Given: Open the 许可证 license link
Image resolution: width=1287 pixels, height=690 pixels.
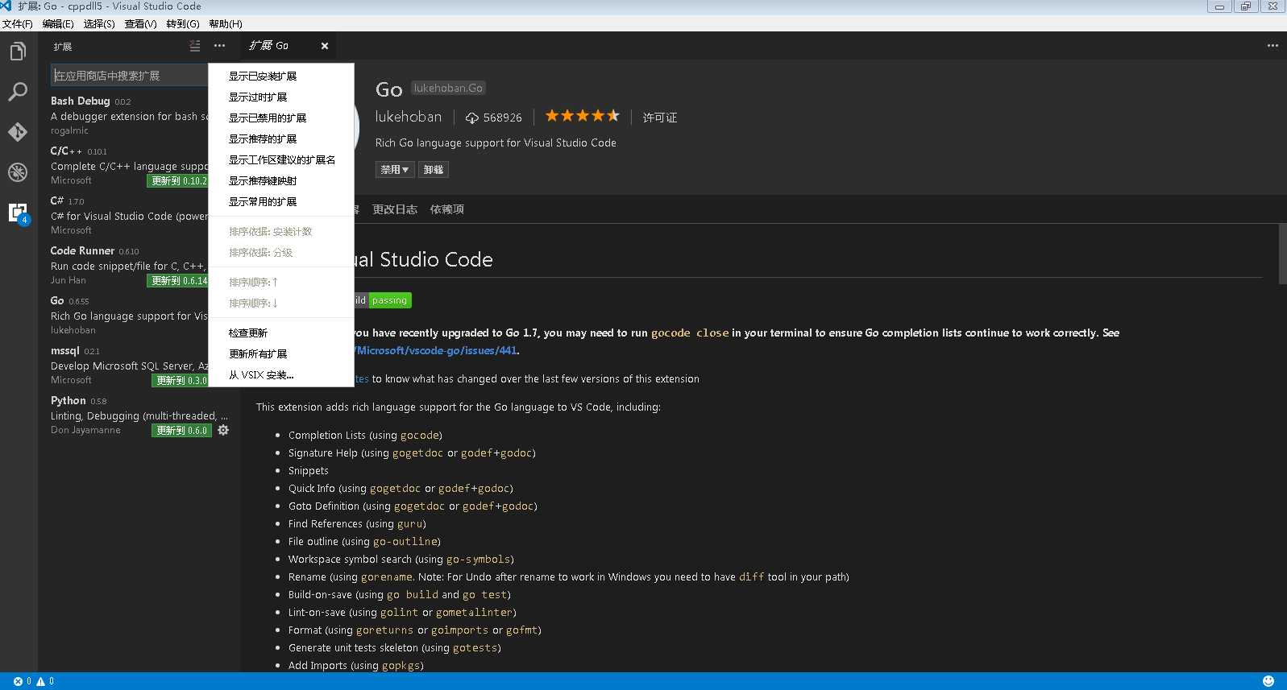Looking at the screenshot, I should point(660,118).
